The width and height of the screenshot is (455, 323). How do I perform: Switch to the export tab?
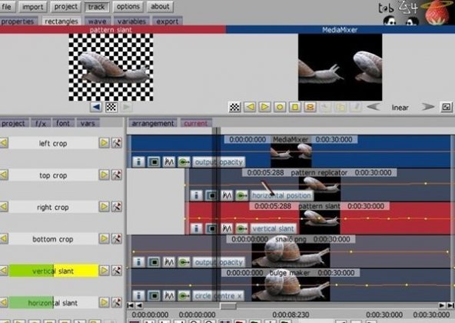tap(168, 22)
